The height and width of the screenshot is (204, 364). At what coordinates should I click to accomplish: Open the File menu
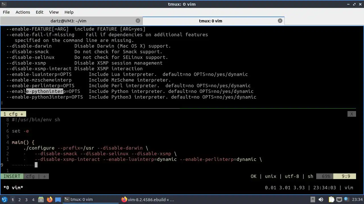pos(6,12)
